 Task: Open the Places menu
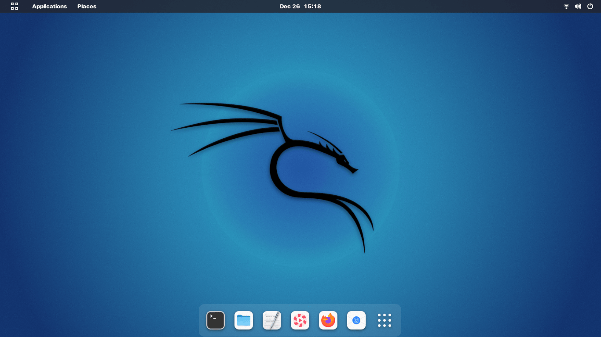(x=87, y=6)
